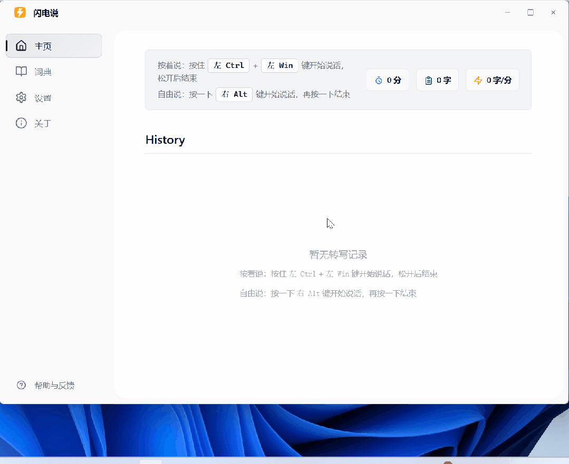569x464 pixels.
Task: Click the History section heading
Action: (165, 140)
